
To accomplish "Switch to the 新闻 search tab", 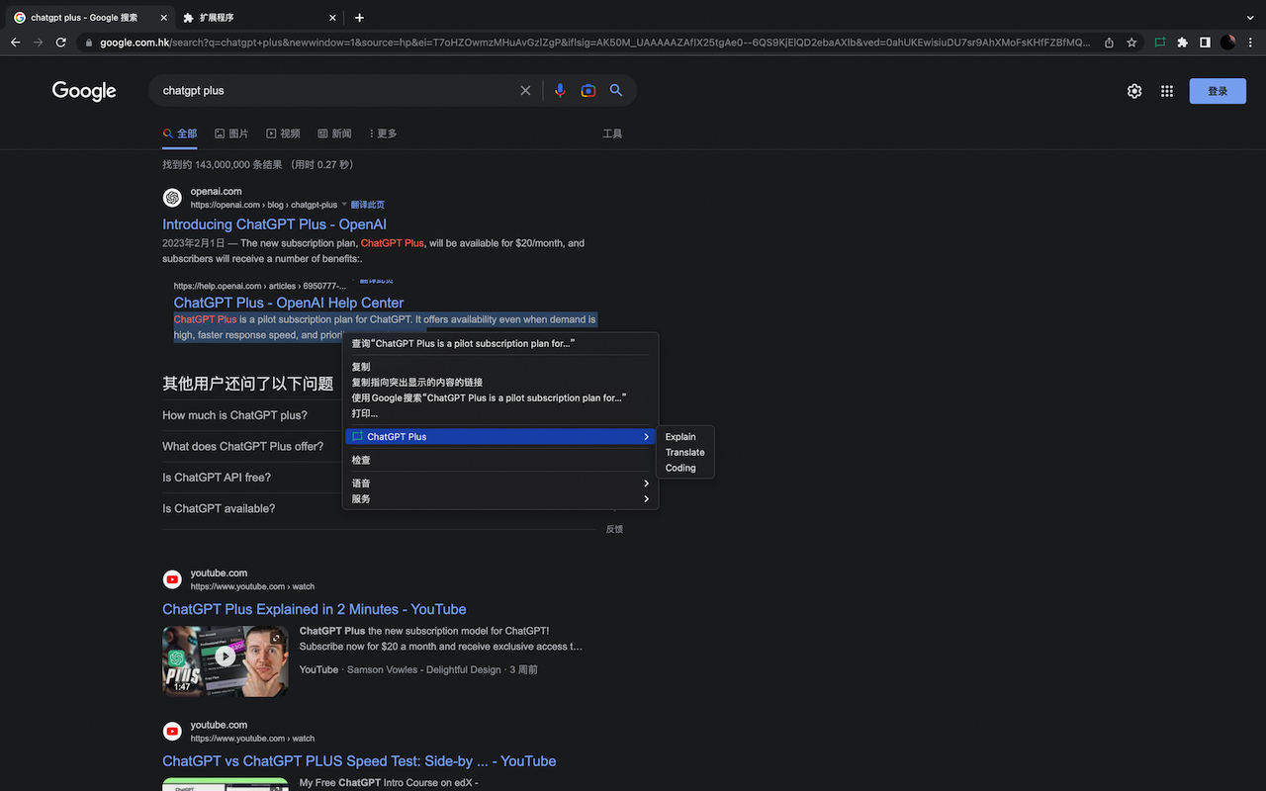I will pyautogui.click(x=334, y=133).
